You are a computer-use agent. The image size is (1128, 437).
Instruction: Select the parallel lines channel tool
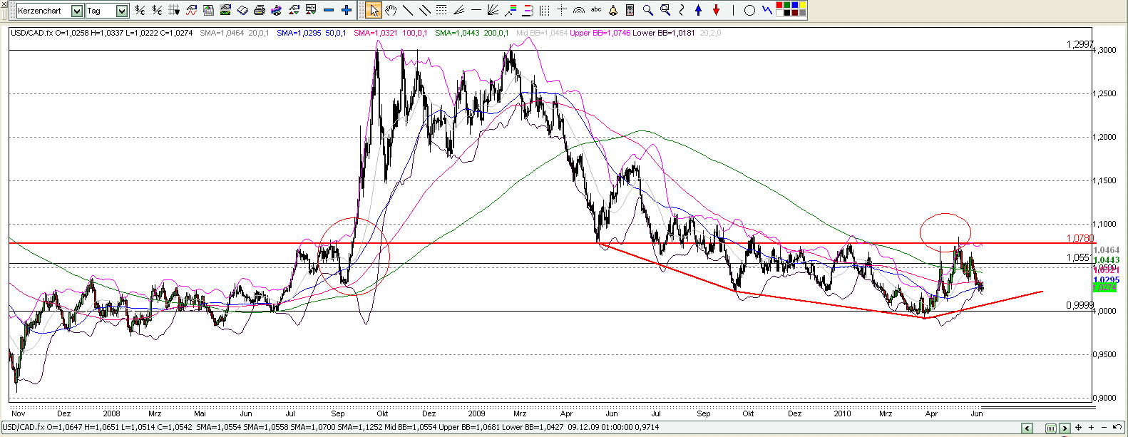425,10
